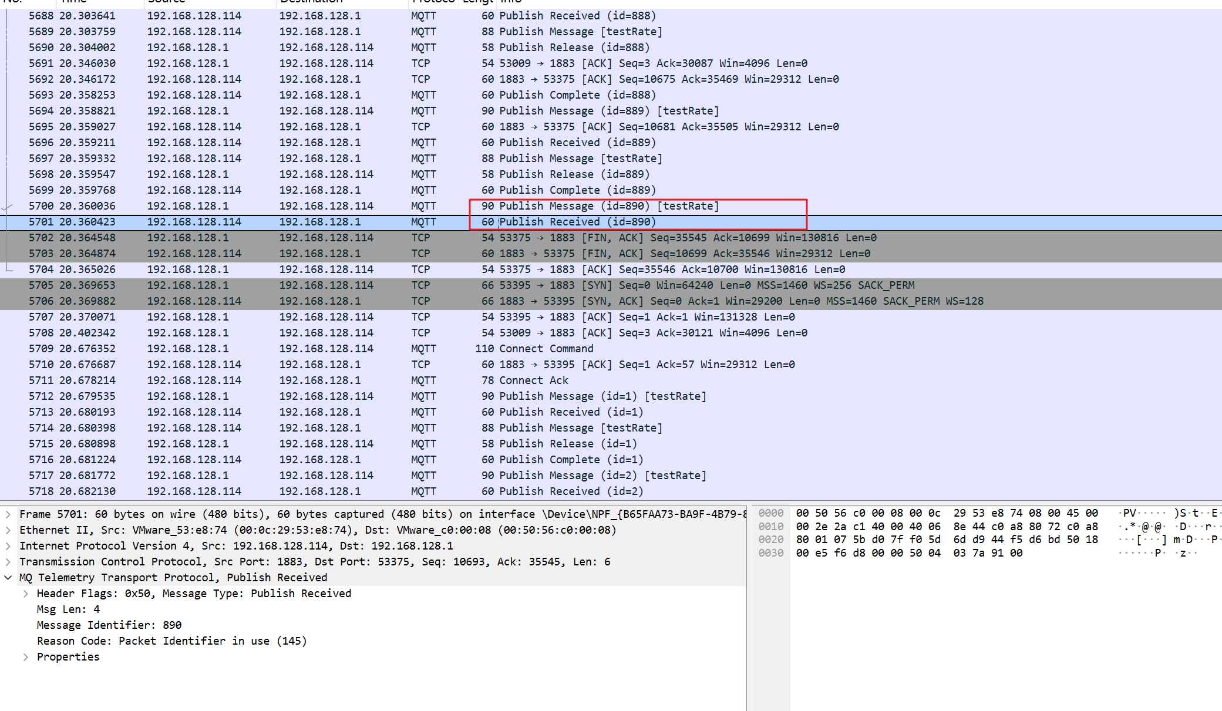Select packet 5702 FIN, ACK row

(x=611, y=238)
